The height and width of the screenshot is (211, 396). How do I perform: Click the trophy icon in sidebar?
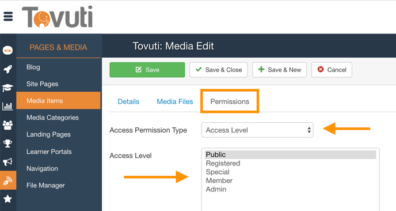(7, 144)
